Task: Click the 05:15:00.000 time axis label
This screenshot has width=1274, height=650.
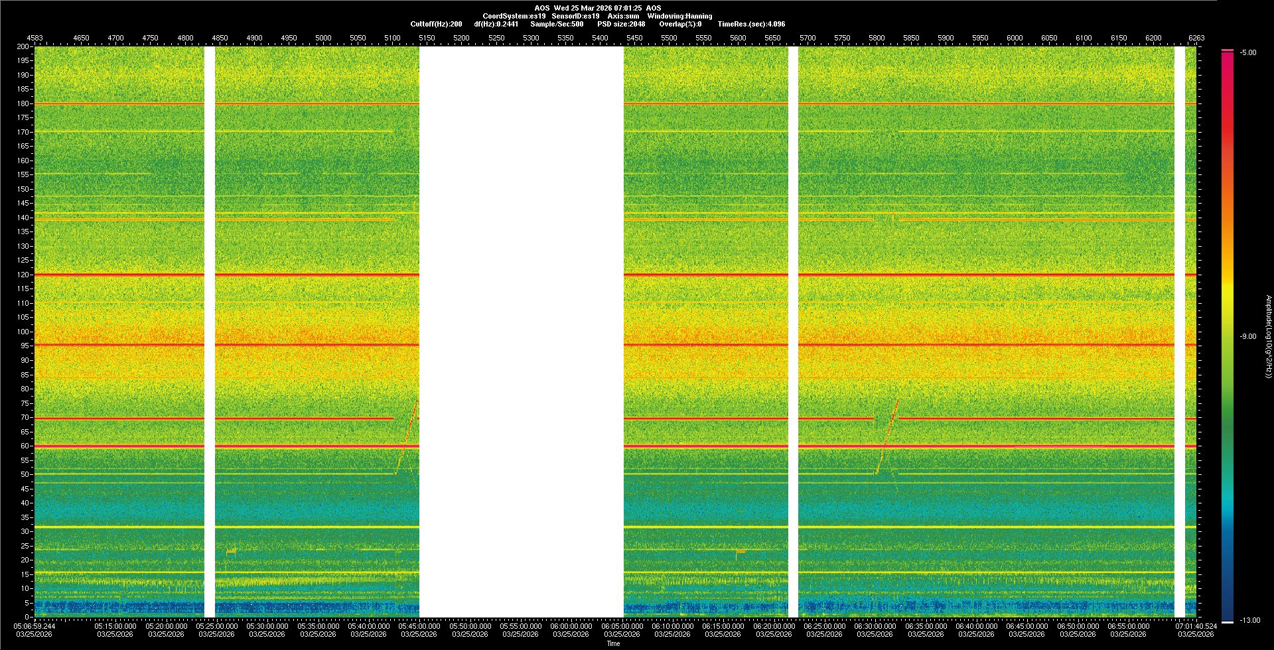Action: tap(115, 626)
